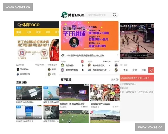Click the 曼联vs切尔西 schedule entry
The height and width of the screenshot is (134, 168).
click(97, 46)
